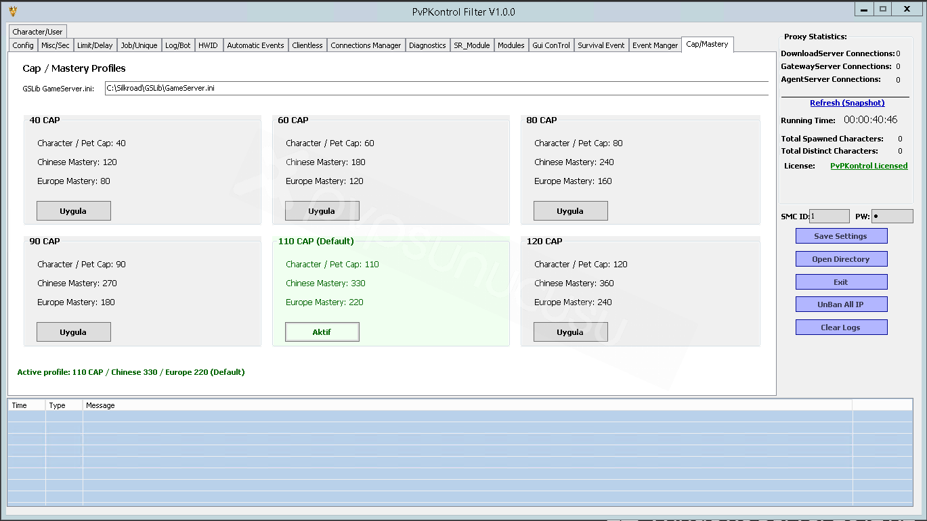Open the SR_Module tab
927x521 pixels.
click(x=472, y=45)
